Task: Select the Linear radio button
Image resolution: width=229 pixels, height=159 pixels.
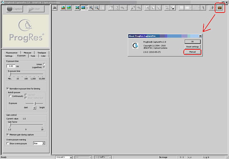Action: tap(44, 64)
